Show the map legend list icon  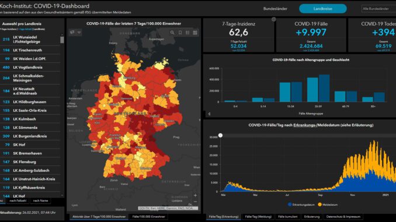[187, 33]
